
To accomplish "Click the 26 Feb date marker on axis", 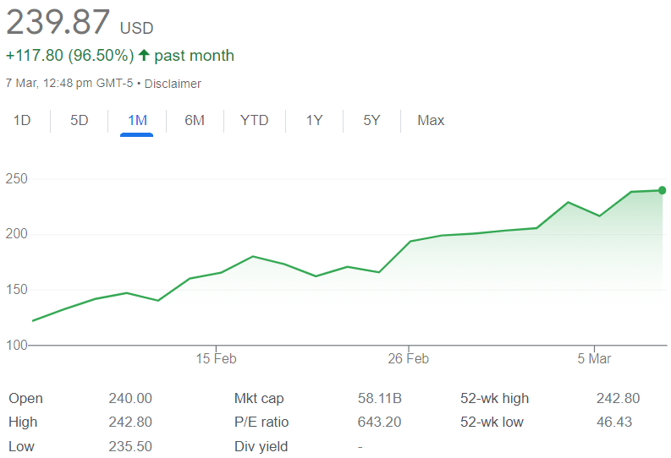I will pos(409,359).
